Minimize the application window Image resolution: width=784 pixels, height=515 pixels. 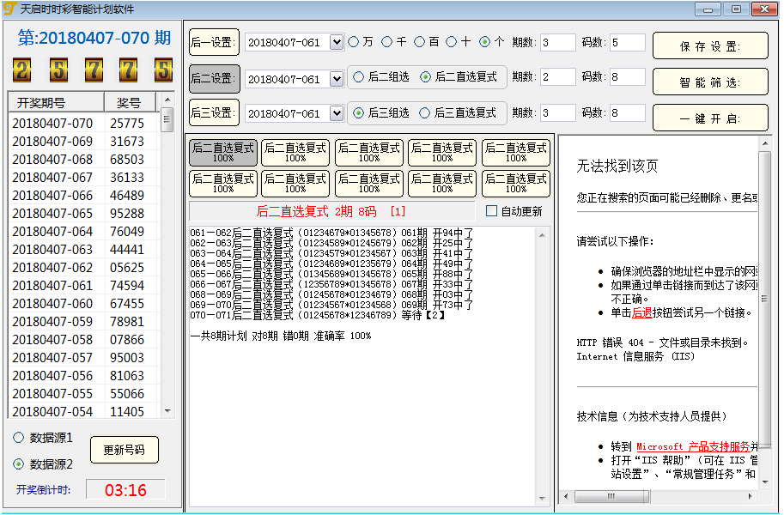708,9
